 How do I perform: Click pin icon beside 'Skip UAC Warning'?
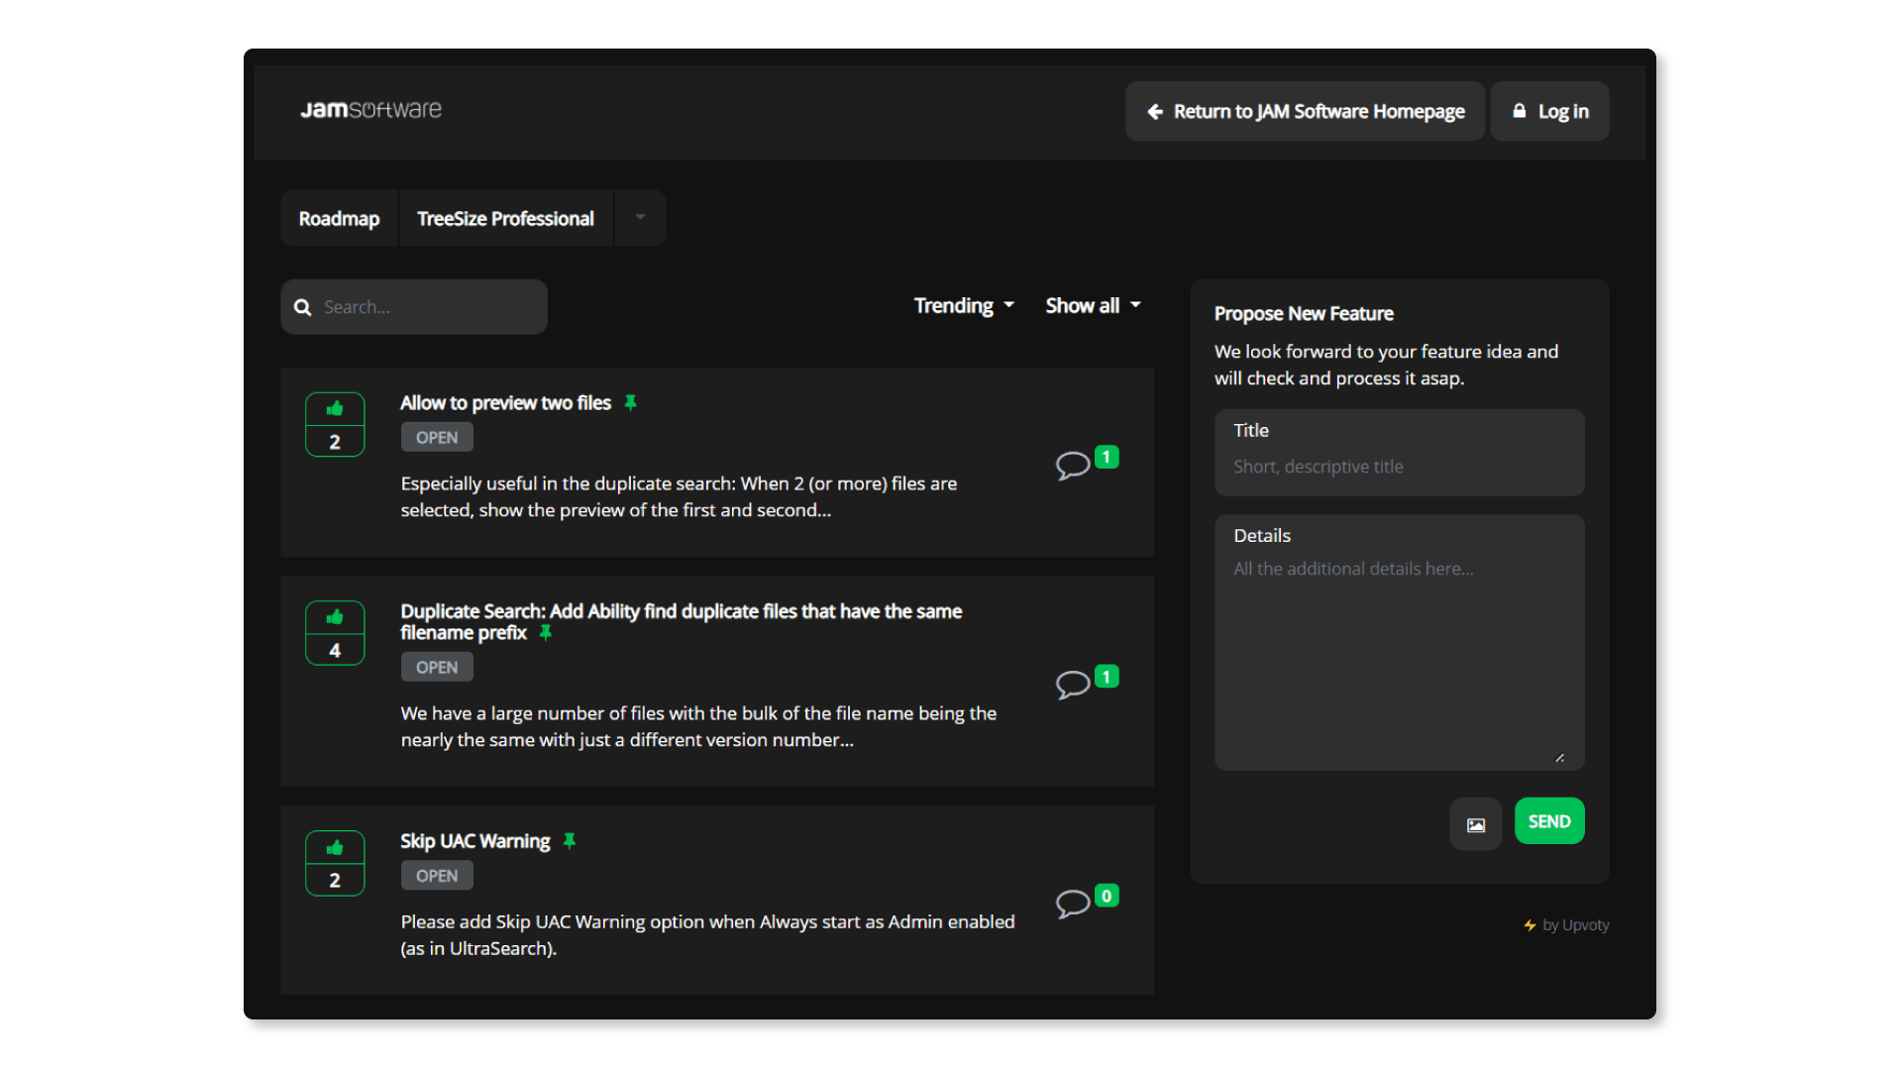(x=570, y=841)
